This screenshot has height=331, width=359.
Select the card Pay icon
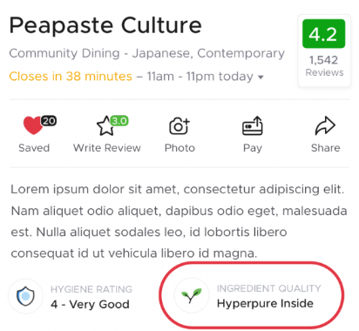tap(253, 125)
